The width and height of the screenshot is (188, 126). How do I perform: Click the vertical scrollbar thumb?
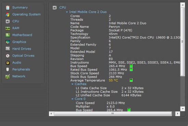[183, 42]
